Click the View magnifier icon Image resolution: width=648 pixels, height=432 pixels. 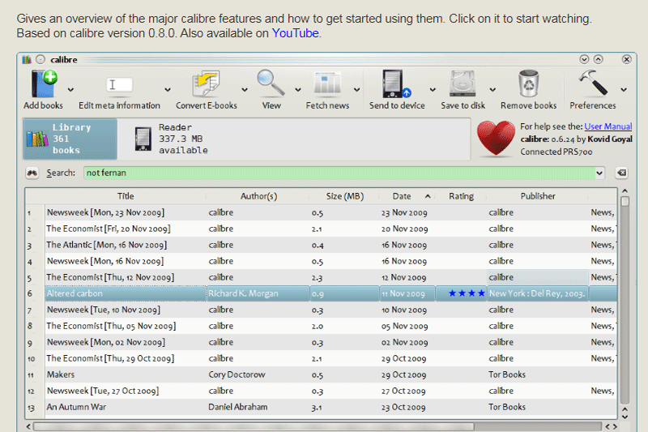pyautogui.click(x=271, y=83)
